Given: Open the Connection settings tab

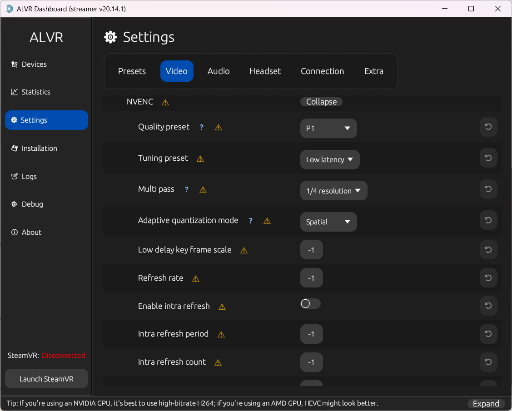Looking at the screenshot, I should click(x=322, y=71).
